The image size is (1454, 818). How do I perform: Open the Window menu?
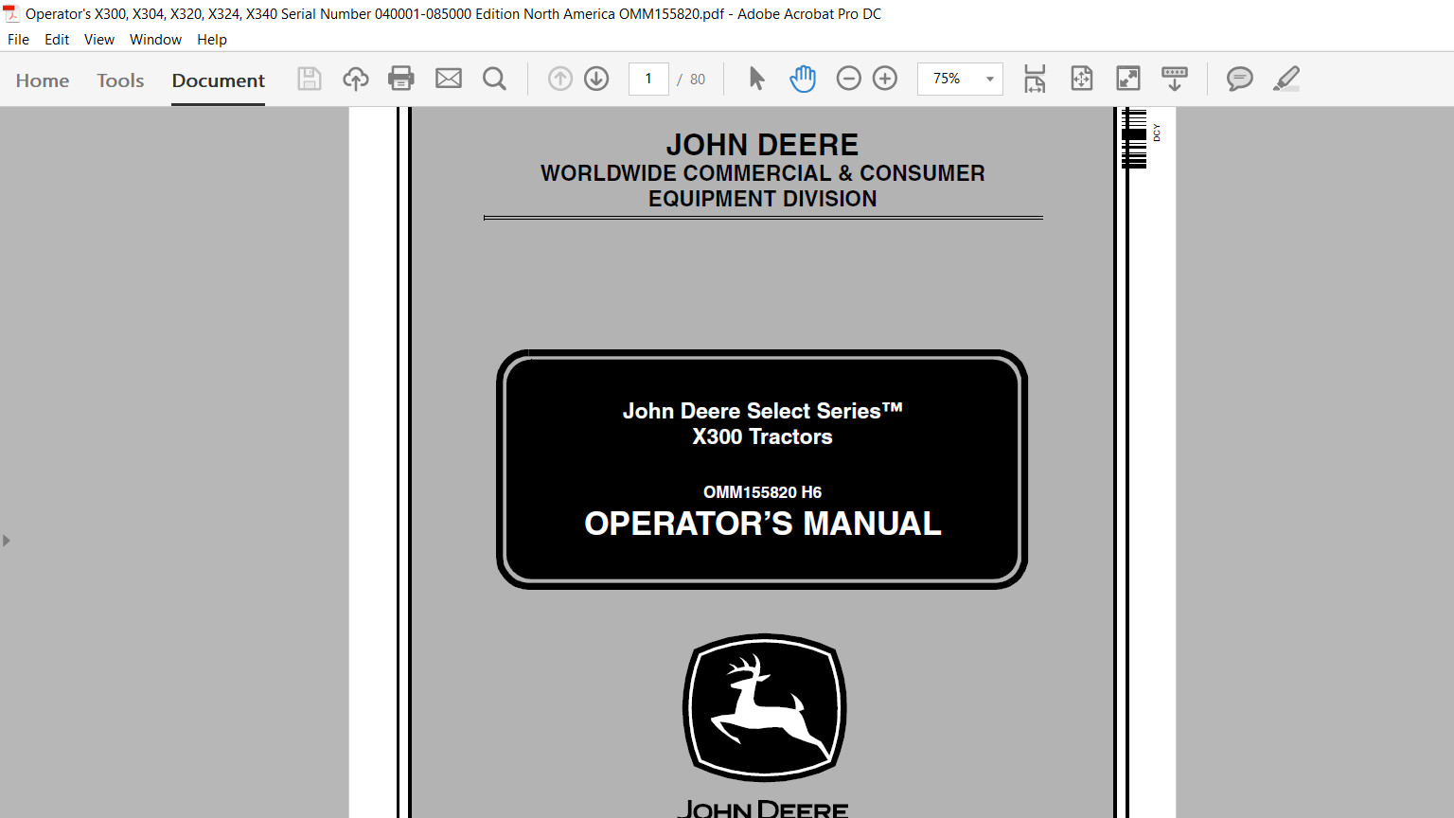(155, 40)
